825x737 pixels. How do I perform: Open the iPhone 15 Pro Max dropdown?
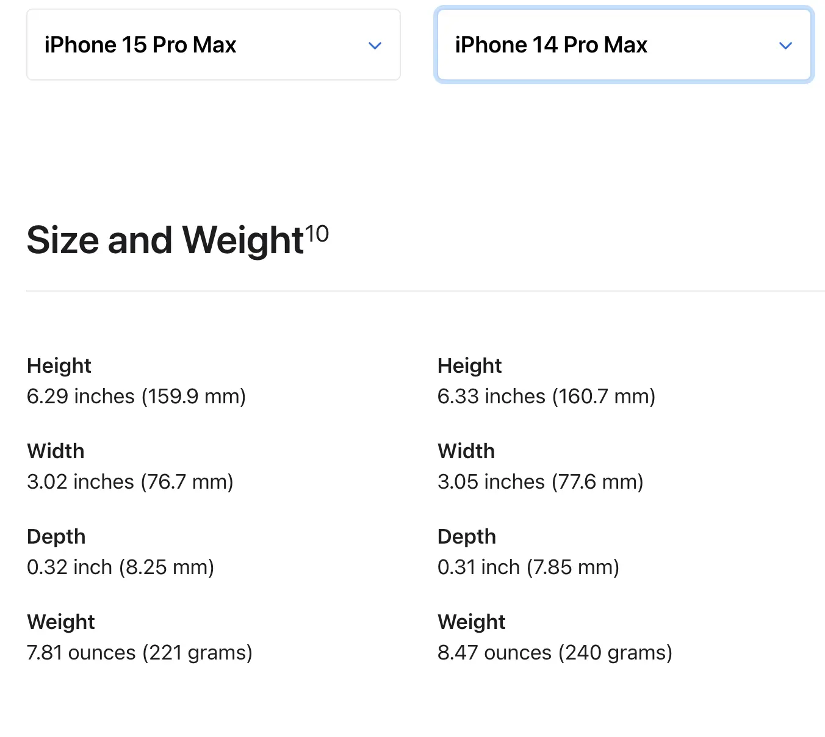[213, 44]
